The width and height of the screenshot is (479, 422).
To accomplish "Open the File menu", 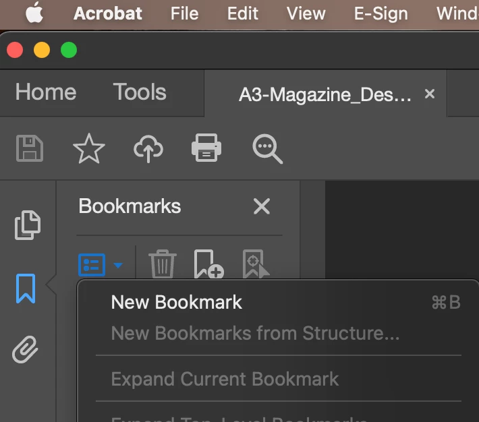I will click(x=184, y=13).
